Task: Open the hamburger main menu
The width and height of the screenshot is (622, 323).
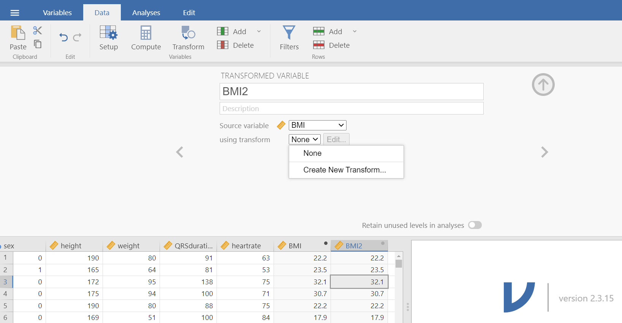Action: (15, 13)
